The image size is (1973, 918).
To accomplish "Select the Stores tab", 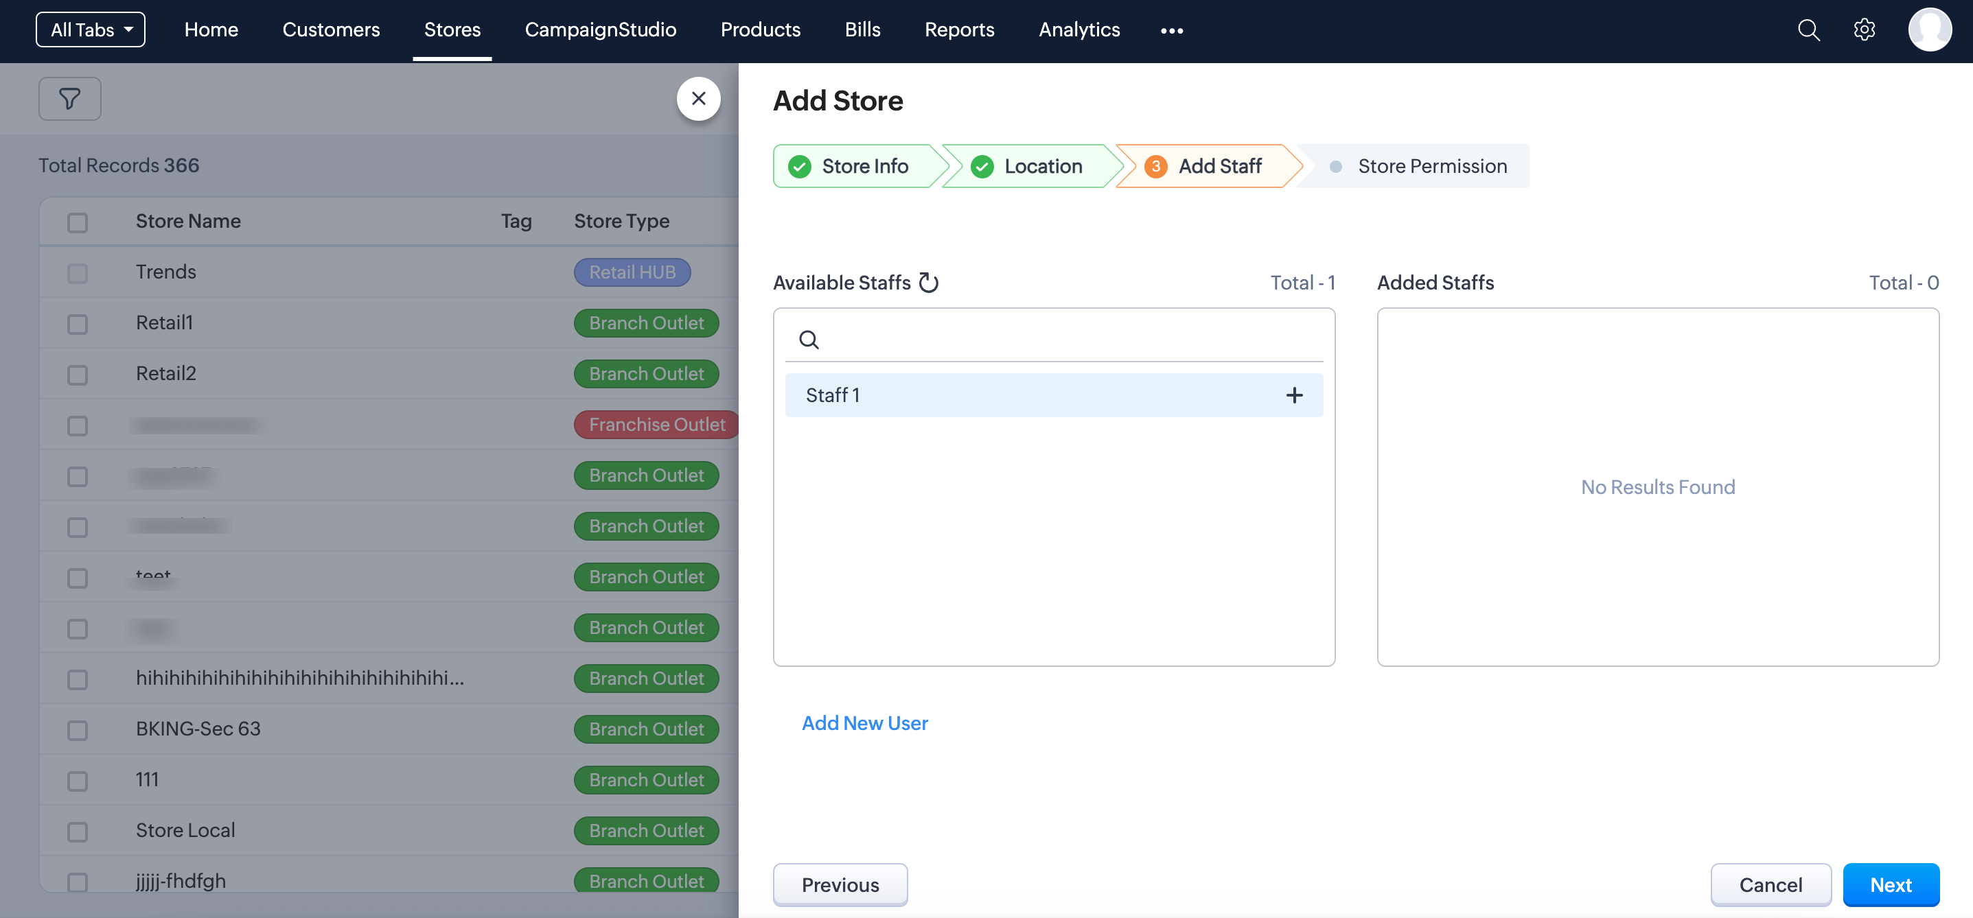I will (x=452, y=30).
